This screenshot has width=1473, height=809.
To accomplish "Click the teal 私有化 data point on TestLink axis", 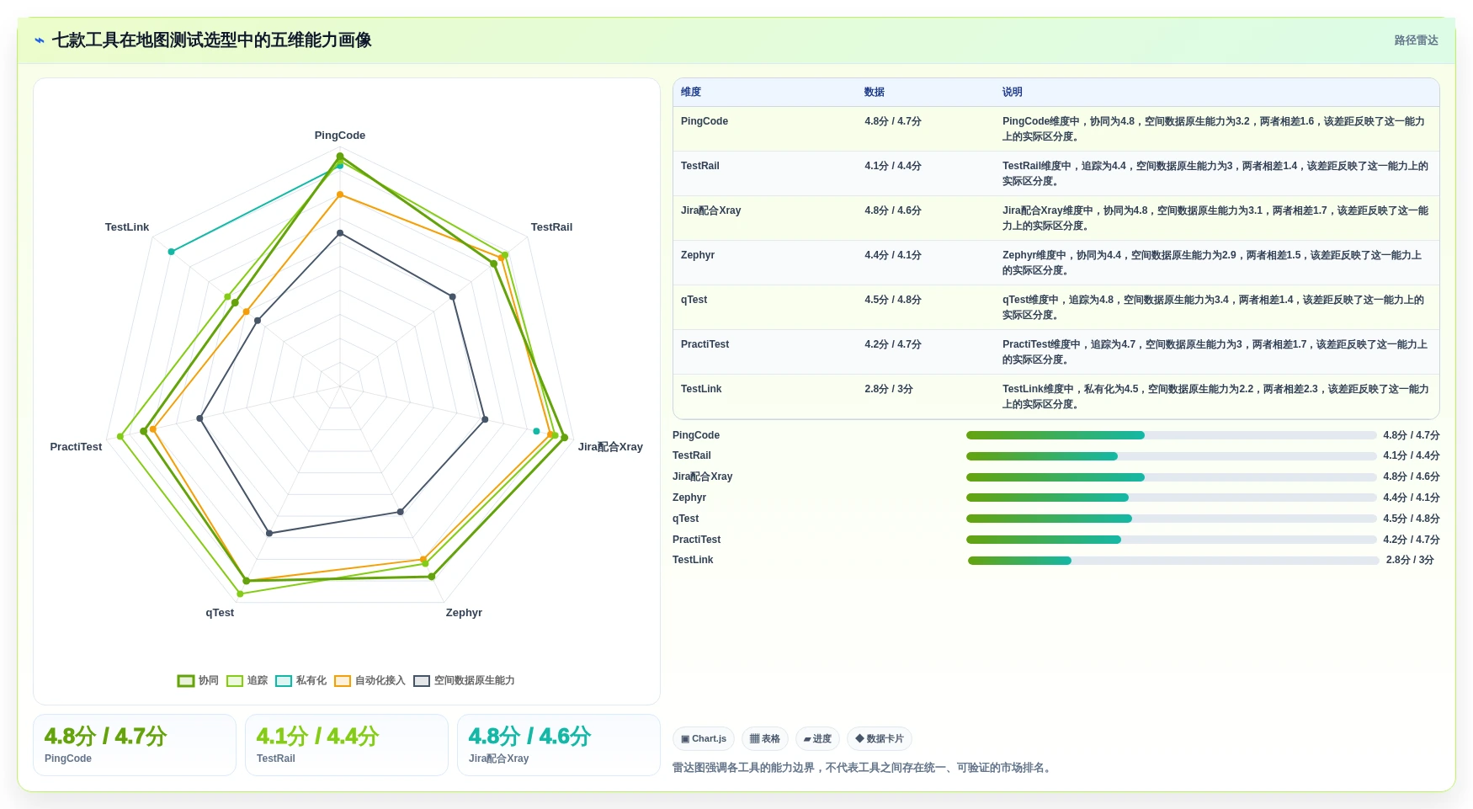I will 172,252.
